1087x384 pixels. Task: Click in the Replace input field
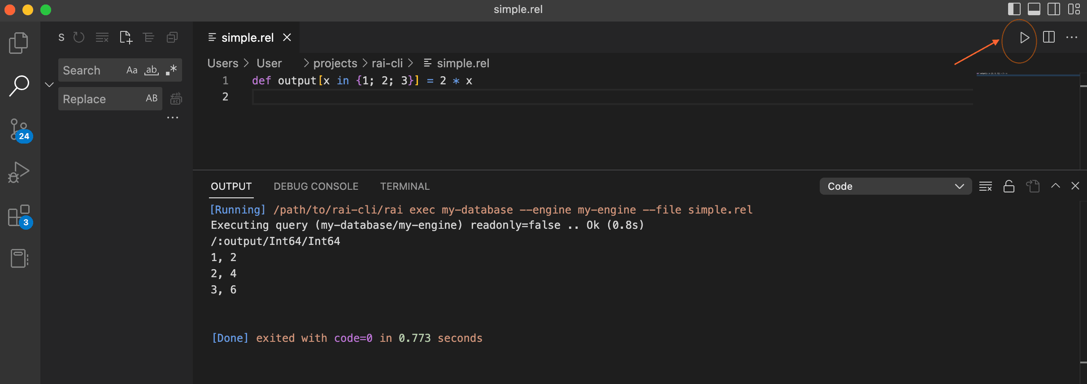[101, 99]
